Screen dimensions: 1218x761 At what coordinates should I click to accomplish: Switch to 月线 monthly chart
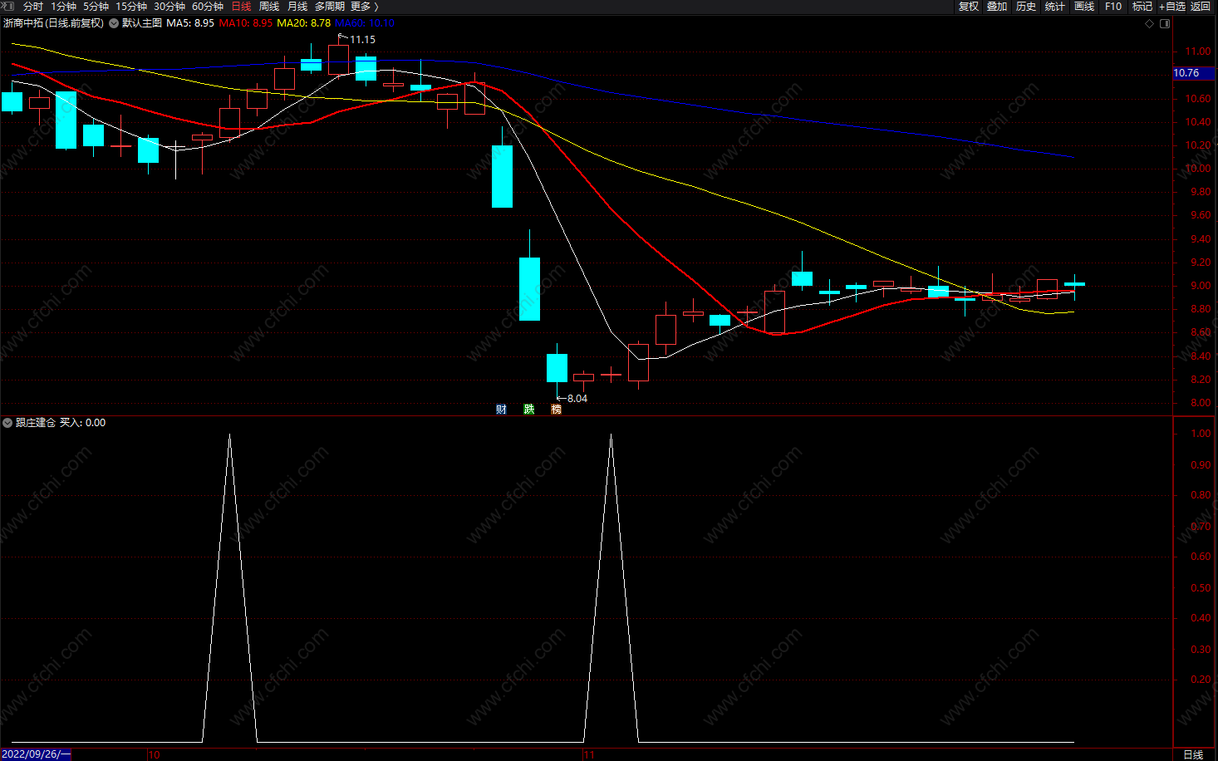297,6
